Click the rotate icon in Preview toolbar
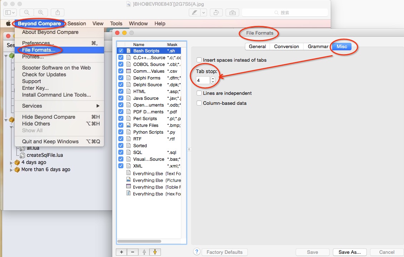Viewport: 404px width, 257px height. pyautogui.click(x=216, y=12)
